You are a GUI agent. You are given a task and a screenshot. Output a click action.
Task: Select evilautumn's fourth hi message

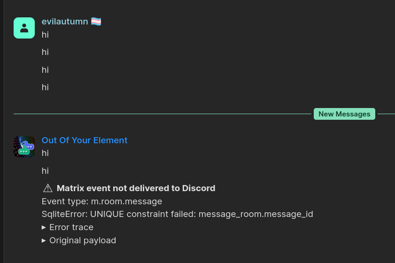(x=45, y=87)
